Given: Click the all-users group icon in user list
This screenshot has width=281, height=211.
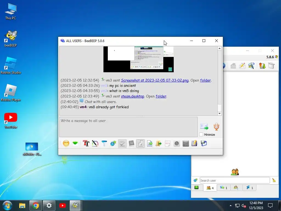Looking at the screenshot, I should tap(235, 172).
